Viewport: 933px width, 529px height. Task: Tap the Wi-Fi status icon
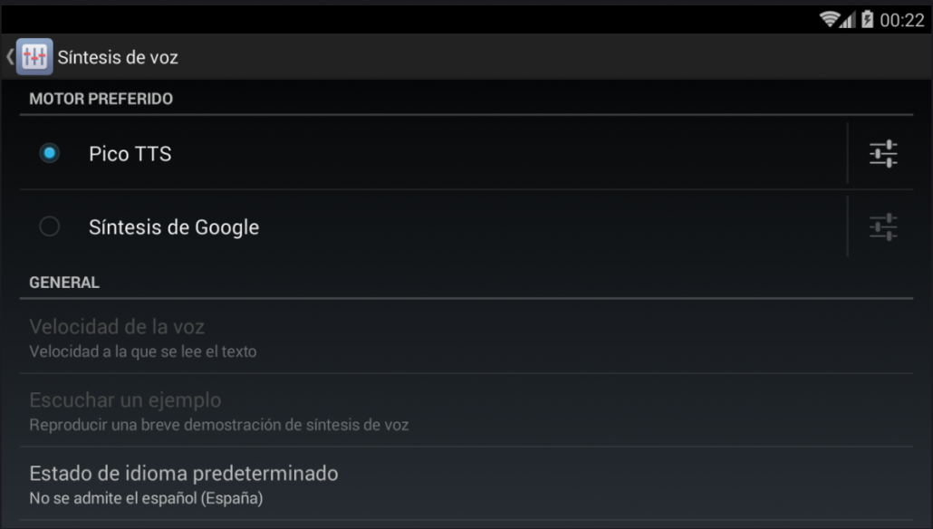point(828,20)
